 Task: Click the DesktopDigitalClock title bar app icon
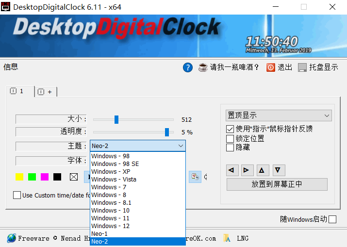[x=5, y=7]
